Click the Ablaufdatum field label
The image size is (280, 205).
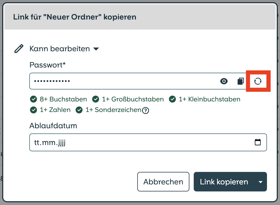pyautogui.click(x=53, y=126)
